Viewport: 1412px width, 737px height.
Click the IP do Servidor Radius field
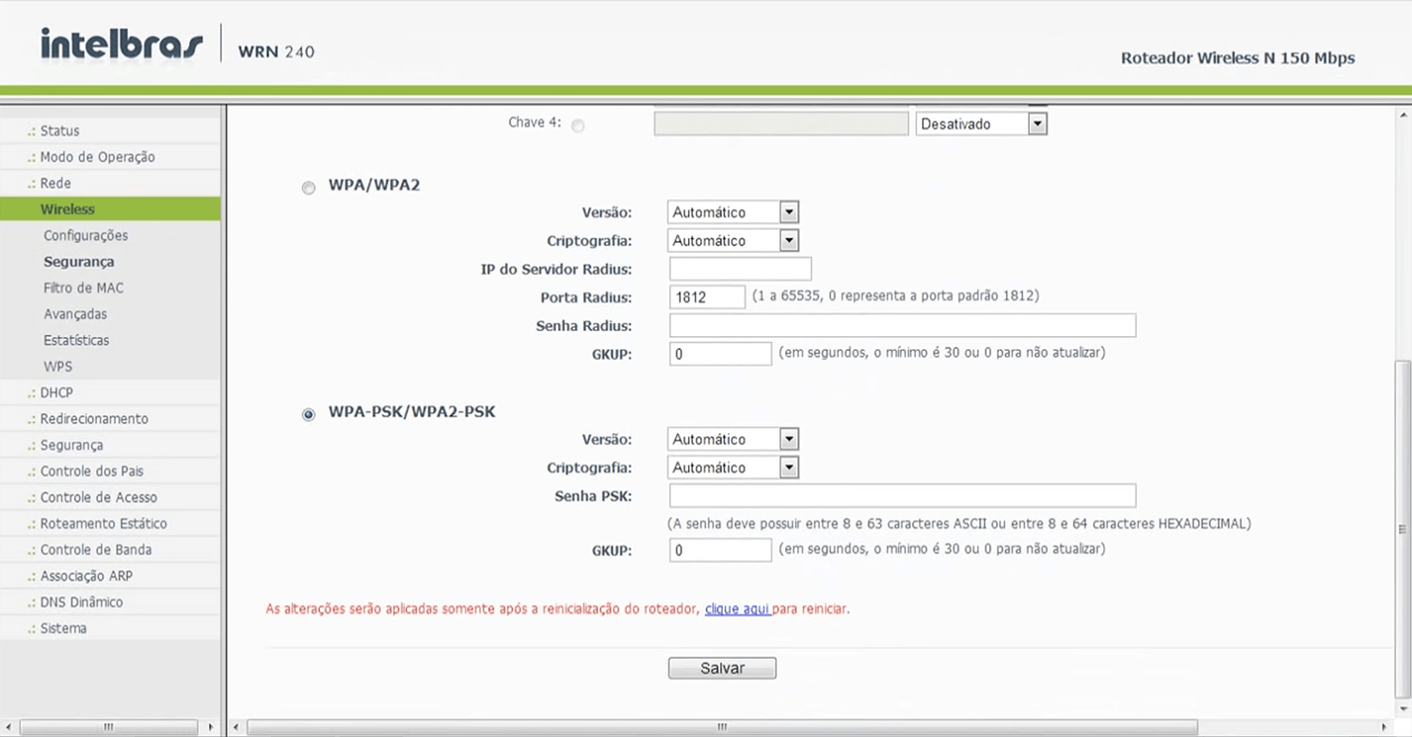(x=740, y=269)
